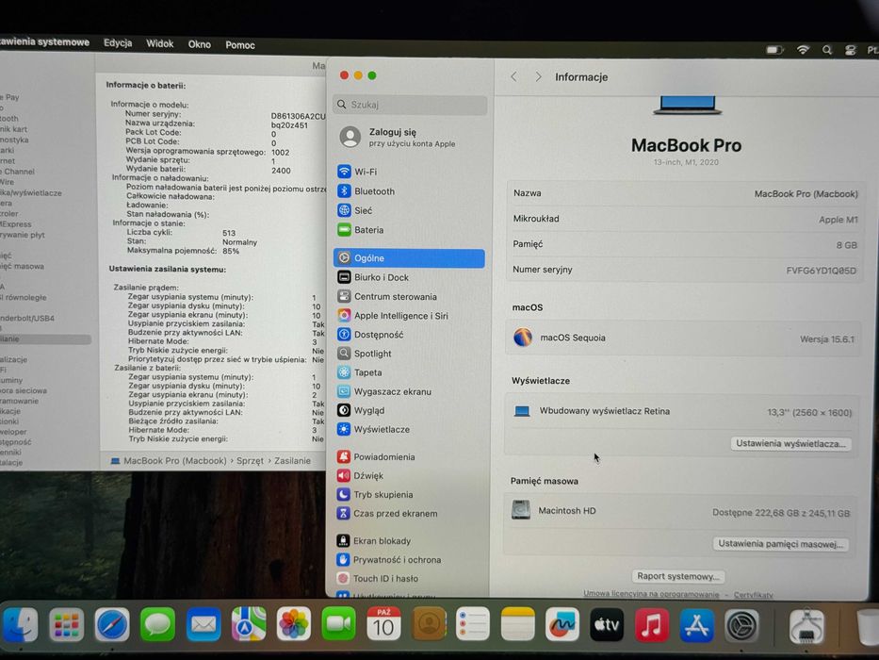The width and height of the screenshot is (879, 660).
Task: Open Edycja menu in menu bar
Action: (x=118, y=43)
